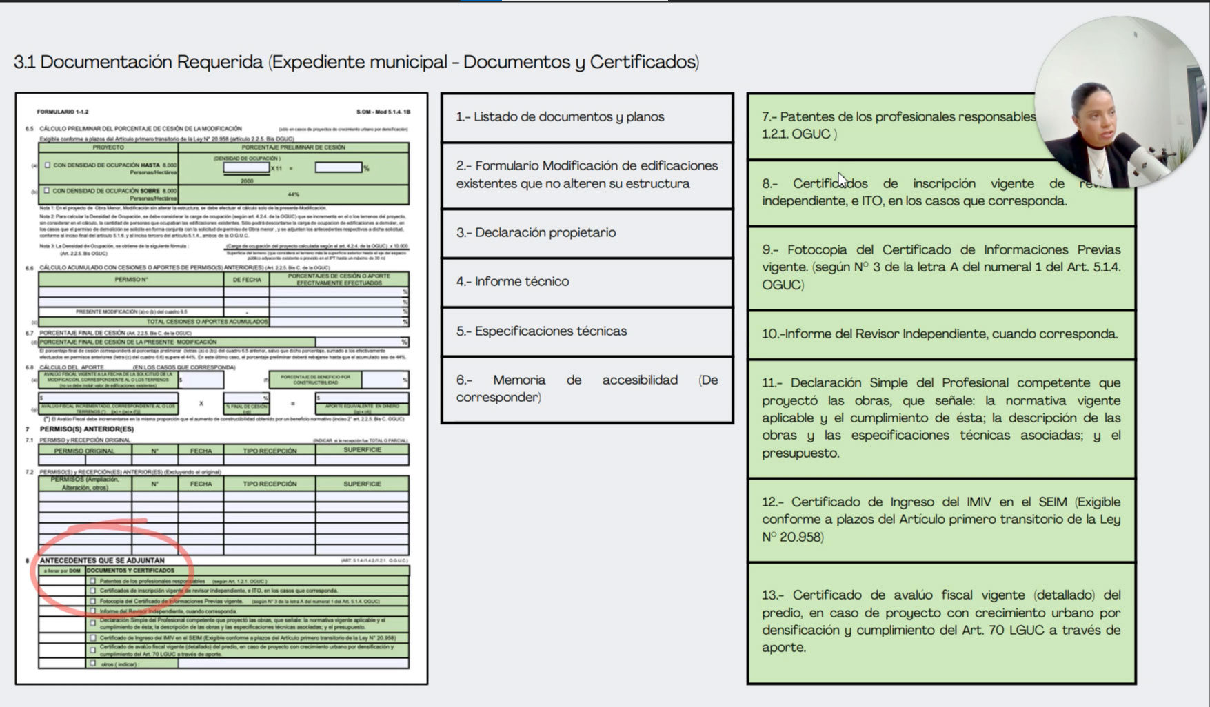This screenshot has height=707, width=1210.
Task: Select the 'densidad de ocupación SOBRE 8.000' checkbox
Action: point(47,191)
